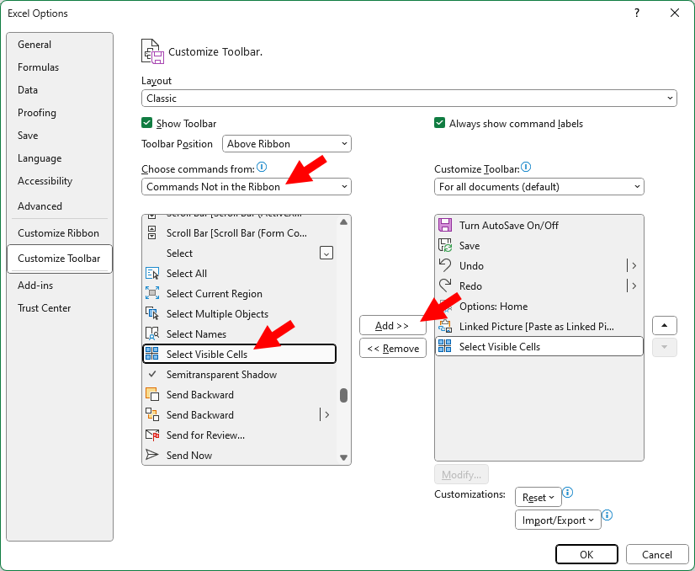Select "Options: Home" in the toolbar list

coord(539,306)
